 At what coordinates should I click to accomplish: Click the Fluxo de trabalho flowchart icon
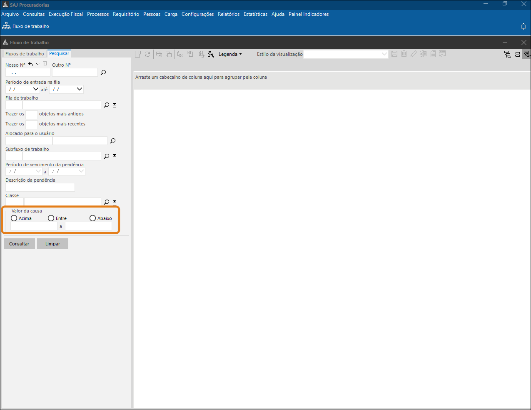tap(6, 26)
